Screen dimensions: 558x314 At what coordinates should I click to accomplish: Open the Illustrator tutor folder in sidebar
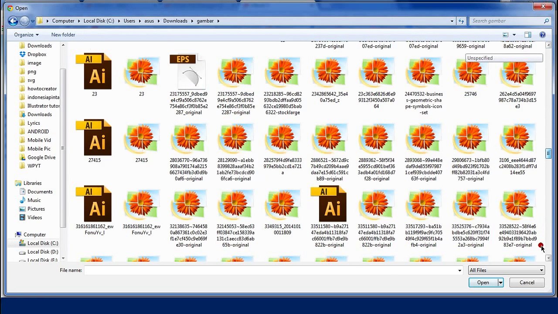[x=39, y=106]
